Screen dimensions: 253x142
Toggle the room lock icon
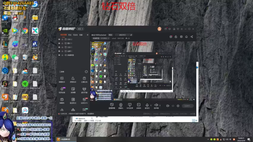coord(176,37)
